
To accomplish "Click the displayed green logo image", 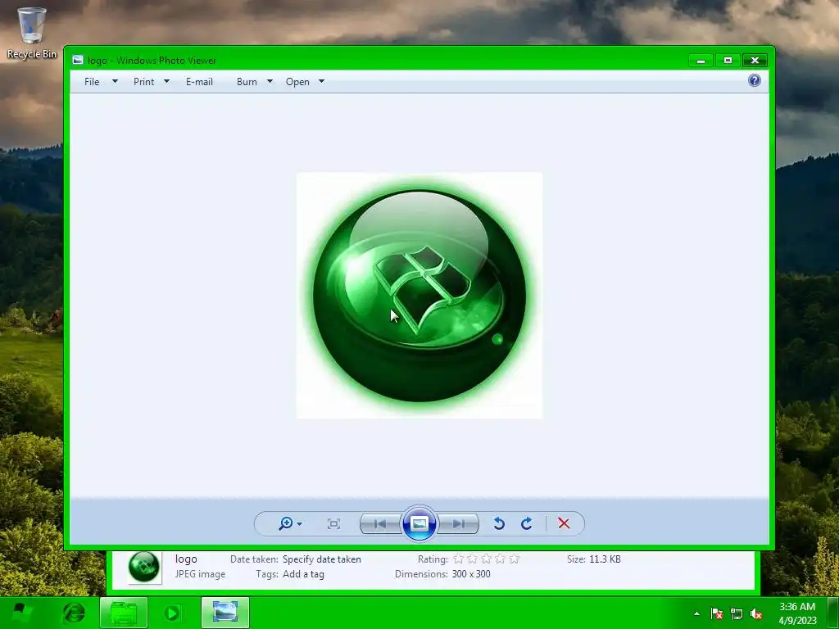I will pyautogui.click(x=419, y=295).
